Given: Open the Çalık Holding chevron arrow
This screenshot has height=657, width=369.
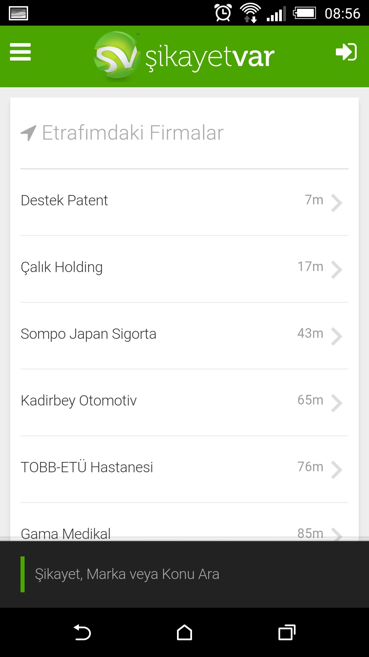Looking at the screenshot, I should [x=337, y=270].
